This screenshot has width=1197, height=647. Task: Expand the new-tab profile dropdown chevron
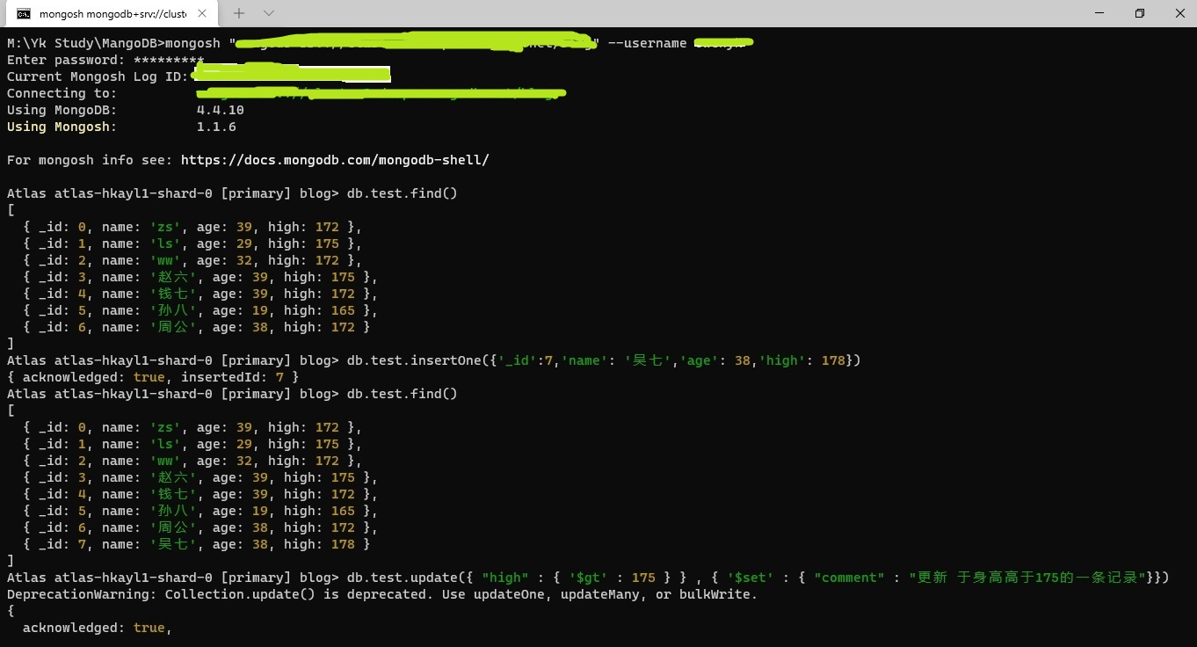pyautogui.click(x=269, y=13)
